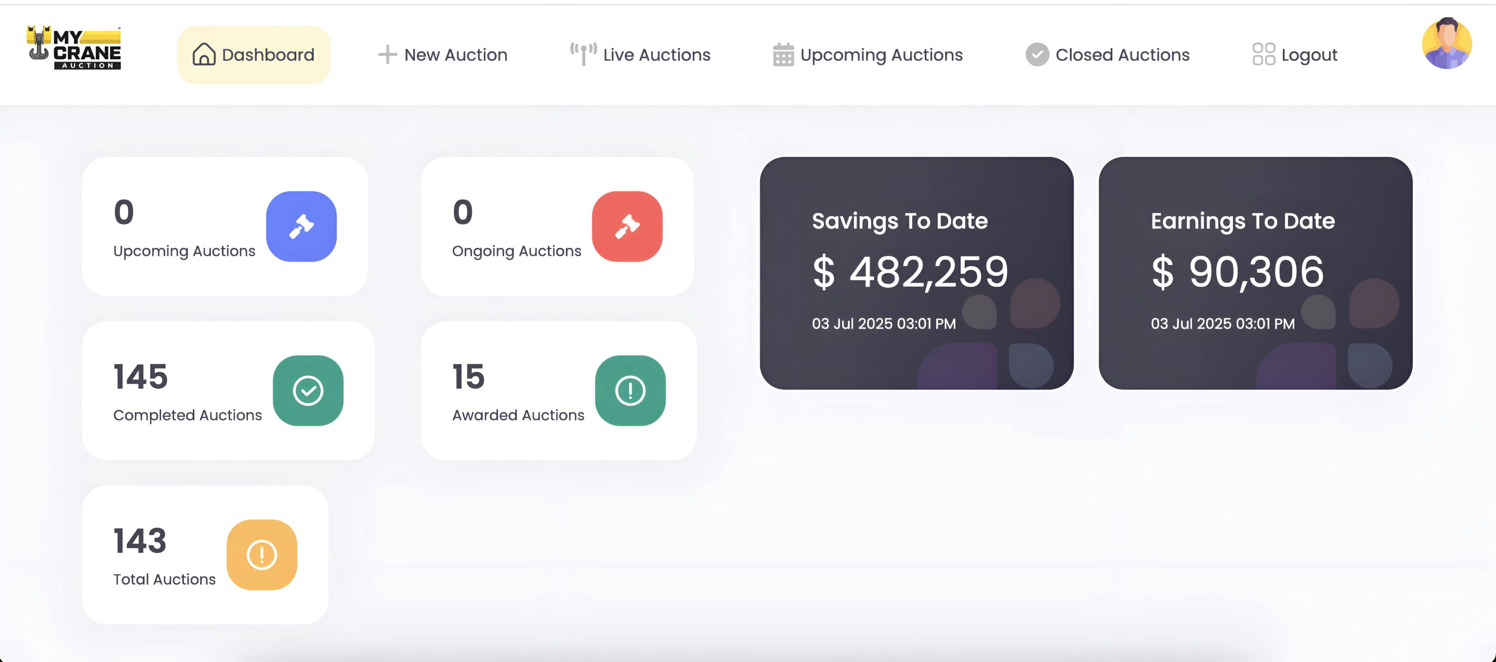Click the plus icon beside New Auction
The width and height of the screenshot is (1496, 662).
(387, 55)
